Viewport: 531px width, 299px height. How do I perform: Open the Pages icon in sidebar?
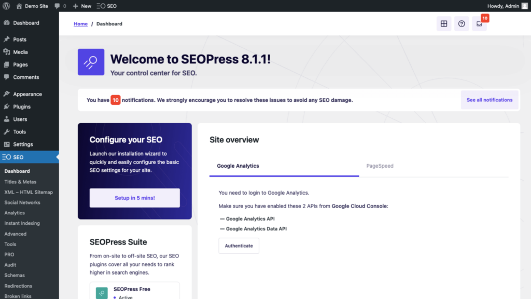pos(7,64)
